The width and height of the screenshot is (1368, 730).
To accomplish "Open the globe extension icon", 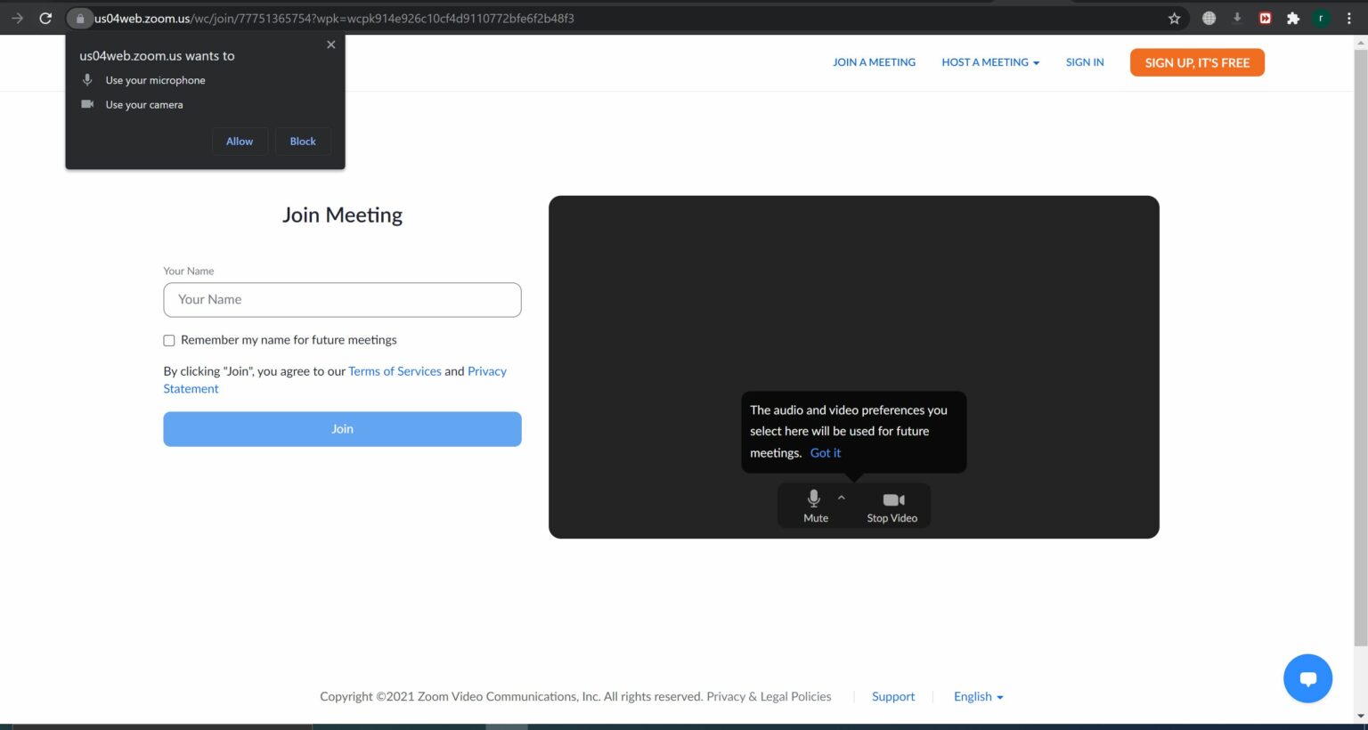I will [x=1209, y=18].
